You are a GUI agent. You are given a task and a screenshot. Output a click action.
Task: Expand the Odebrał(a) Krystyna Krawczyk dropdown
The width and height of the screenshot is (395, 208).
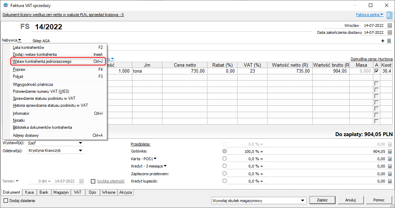(81, 150)
